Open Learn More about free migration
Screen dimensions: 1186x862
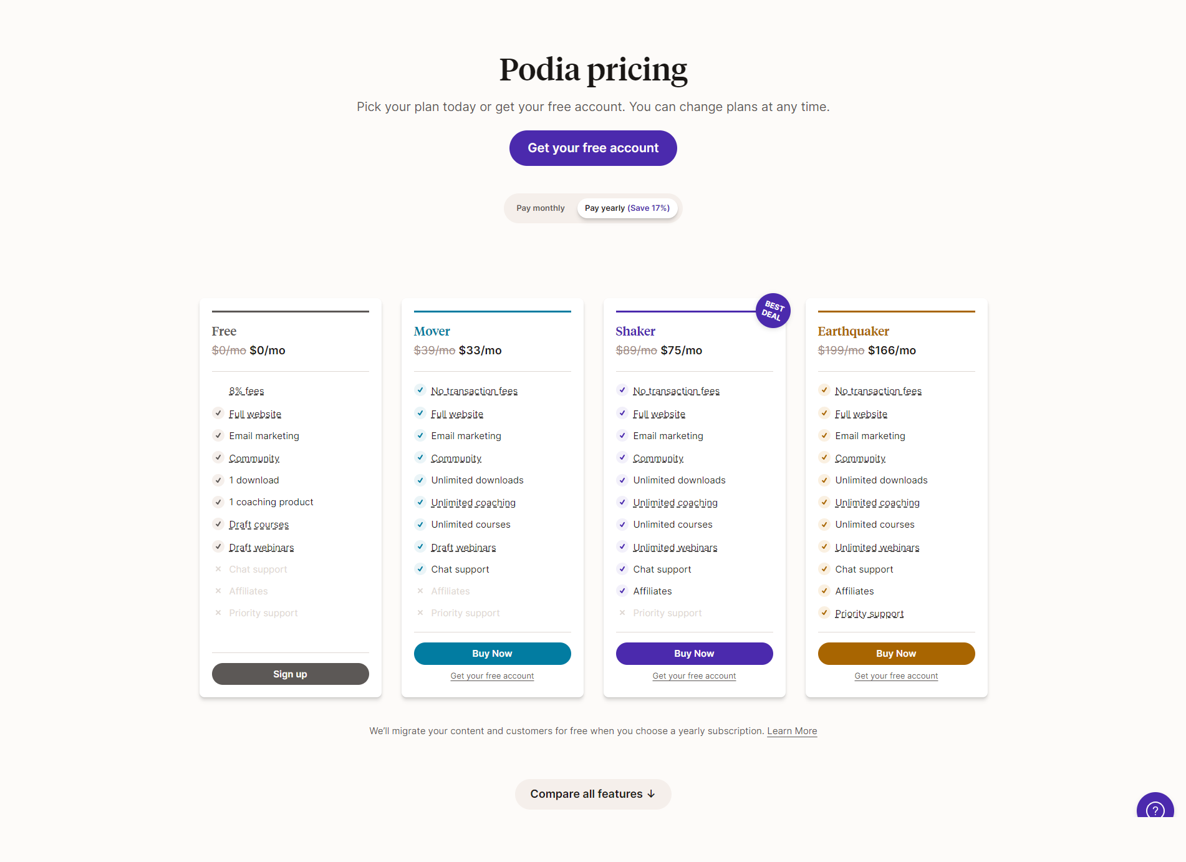point(792,730)
